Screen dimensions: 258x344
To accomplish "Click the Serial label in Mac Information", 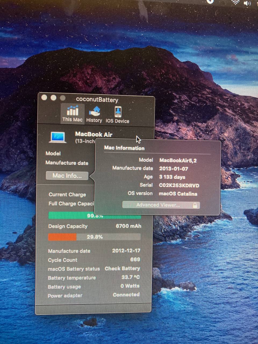I will (146, 185).
